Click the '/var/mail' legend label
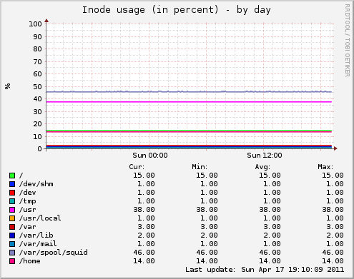The width and height of the screenshot is (354, 279). 38,244
